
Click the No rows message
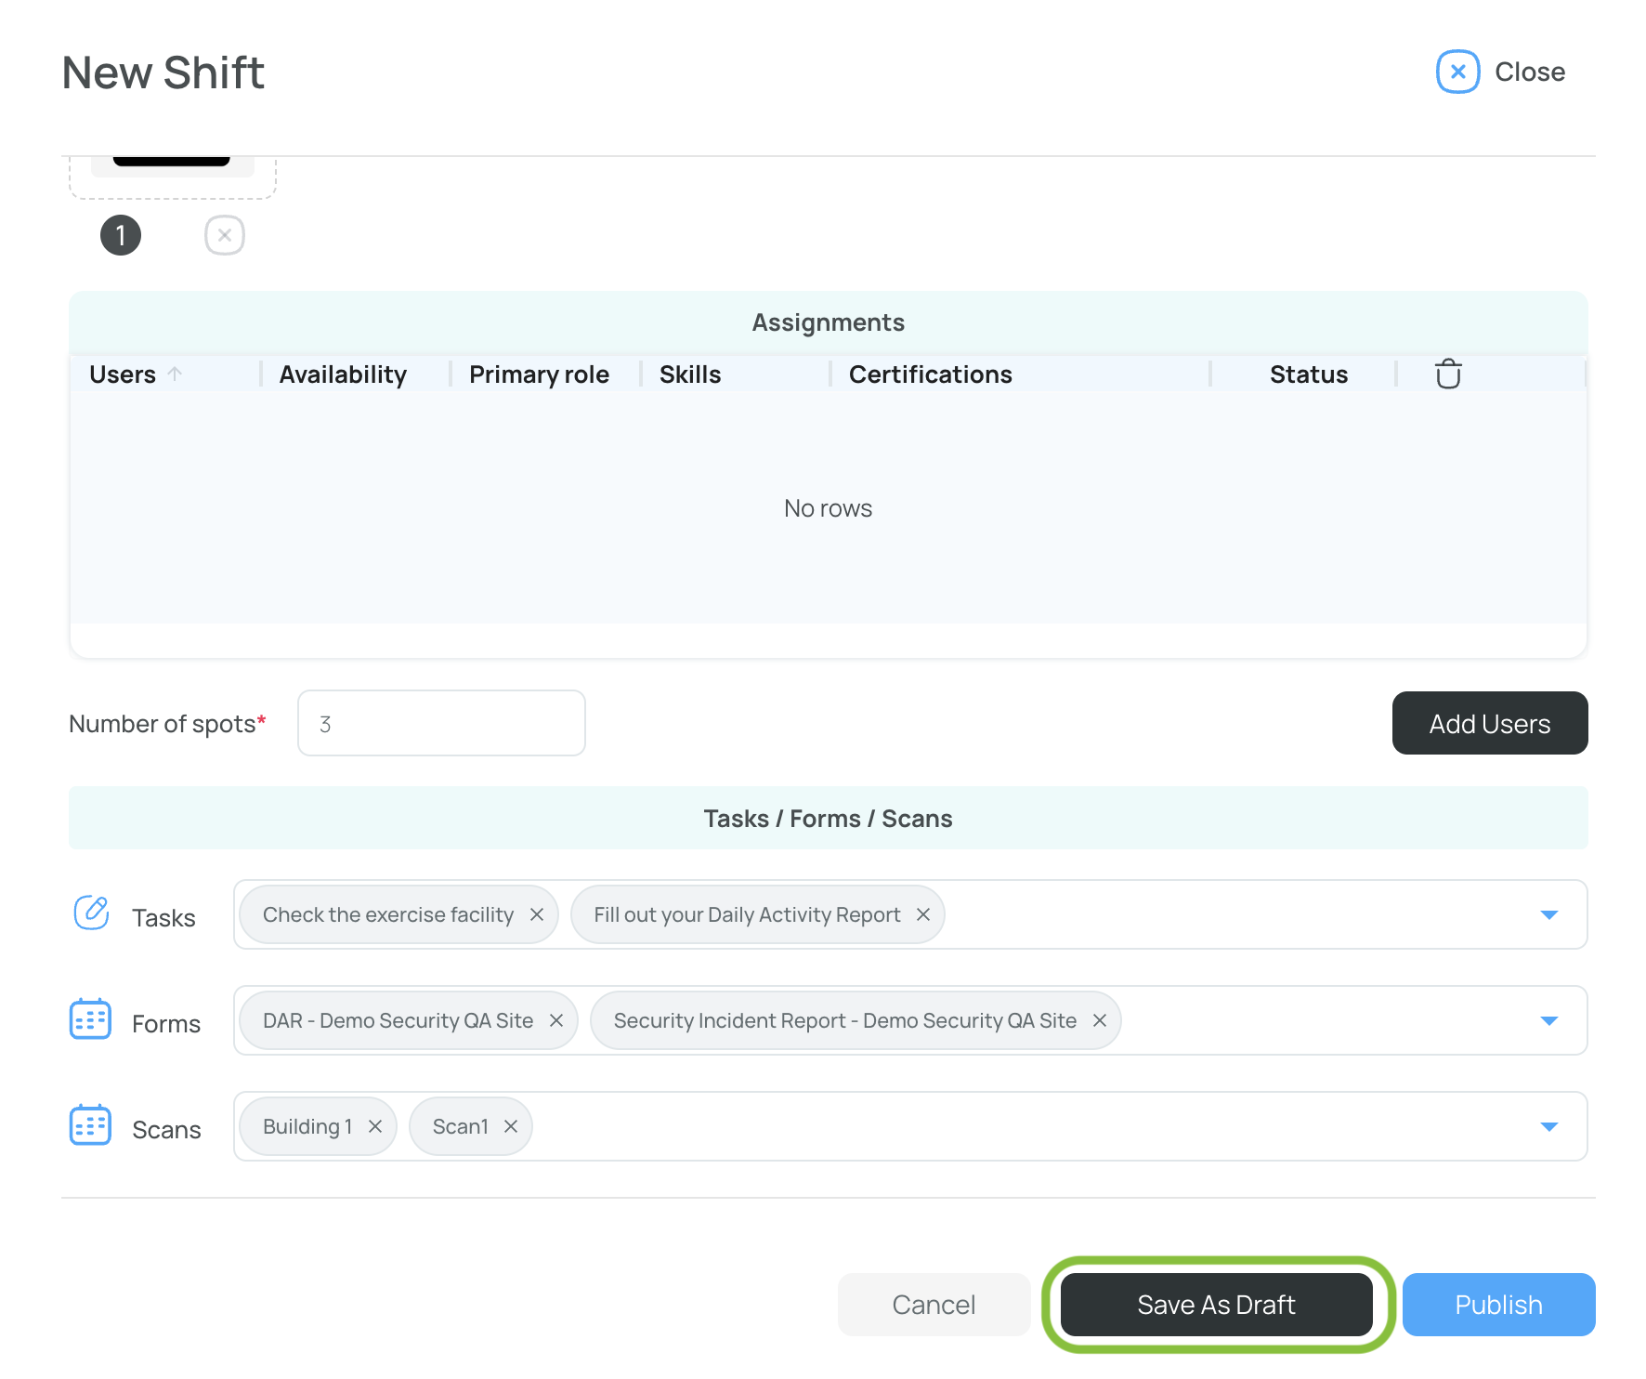tap(828, 508)
